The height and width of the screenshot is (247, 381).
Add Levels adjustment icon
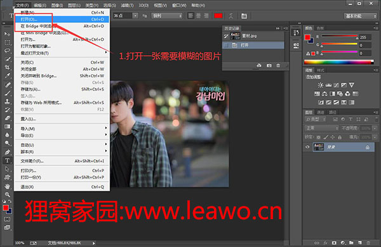click(x=328, y=85)
